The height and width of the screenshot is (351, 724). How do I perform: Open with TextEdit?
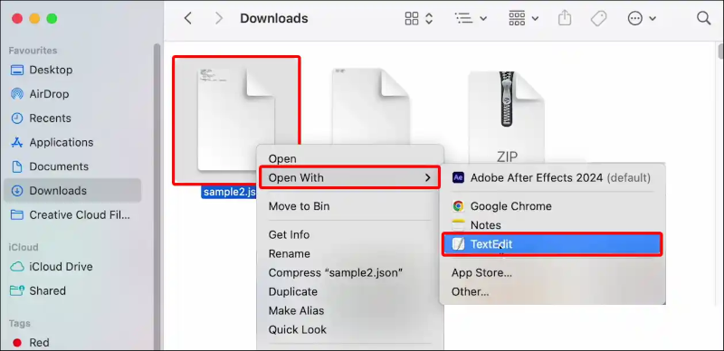point(552,244)
